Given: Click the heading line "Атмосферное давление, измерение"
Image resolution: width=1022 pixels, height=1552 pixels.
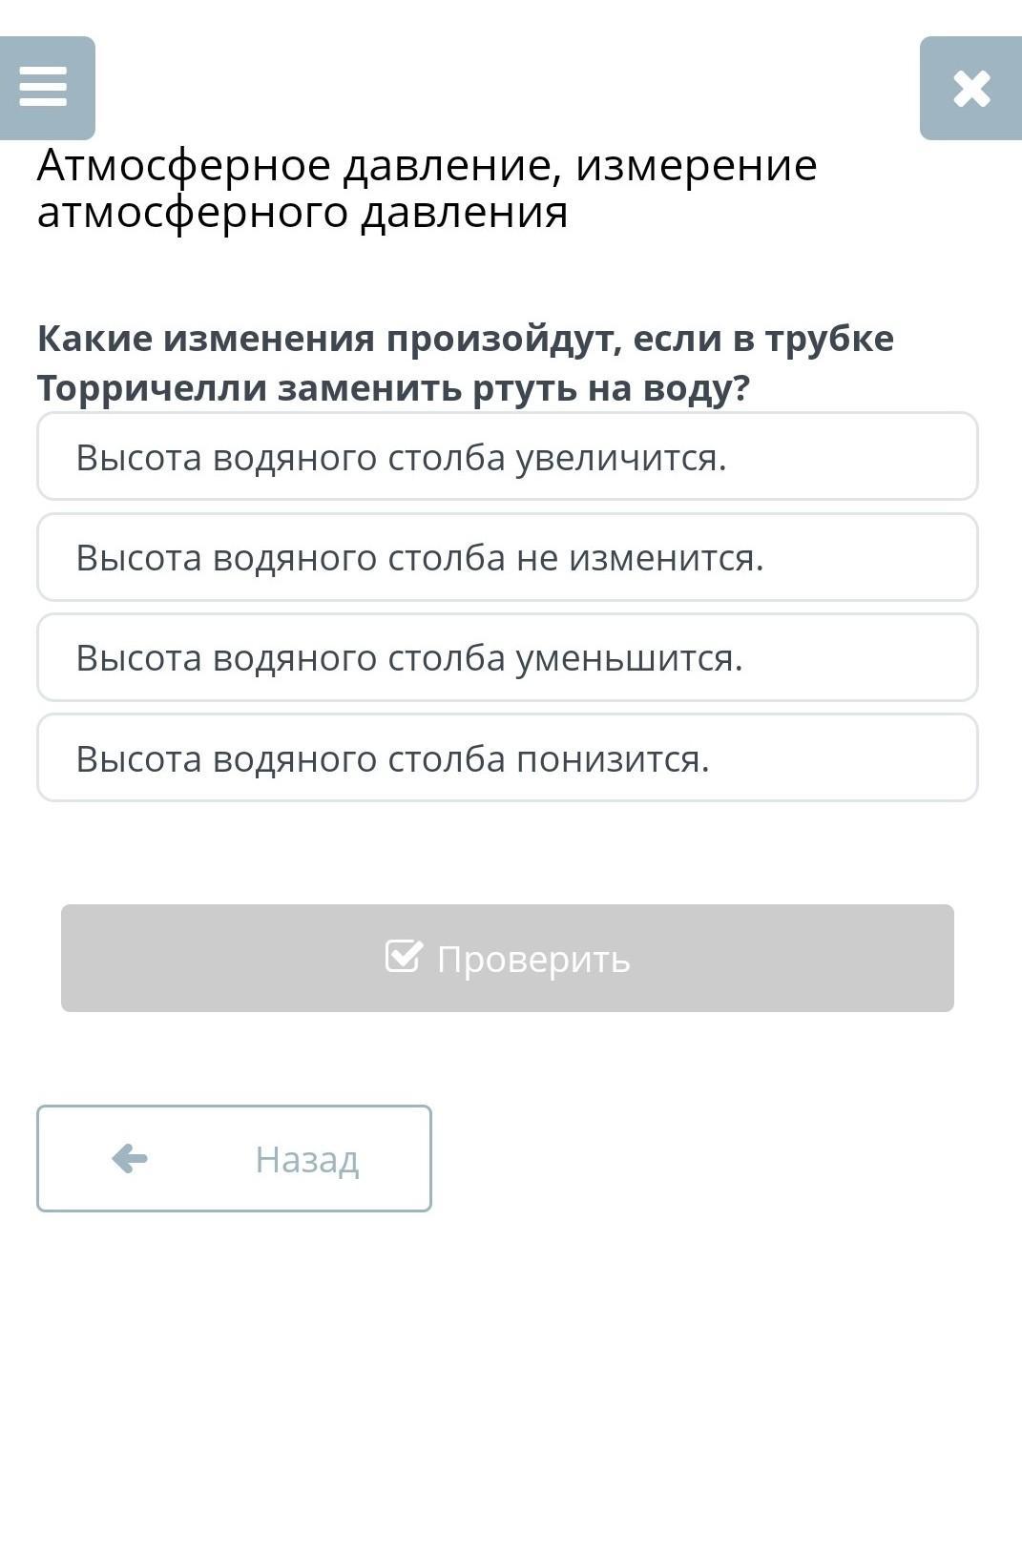Looking at the screenshot, I should pos(427,166).
